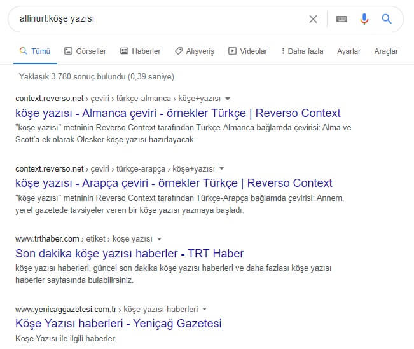Click the Görseller images icon
The image size is (414, 349).
(x=68, y=51)
